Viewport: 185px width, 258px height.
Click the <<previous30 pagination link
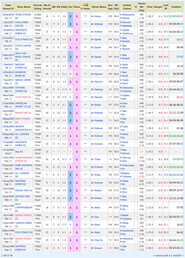160,255
